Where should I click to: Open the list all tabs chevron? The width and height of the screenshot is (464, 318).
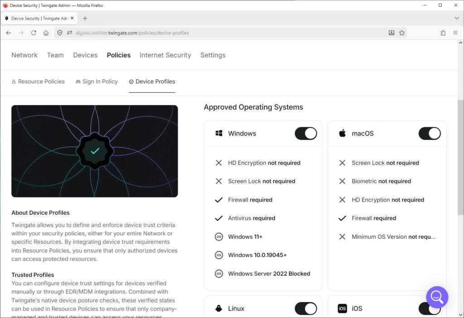(x=457, y=18)
